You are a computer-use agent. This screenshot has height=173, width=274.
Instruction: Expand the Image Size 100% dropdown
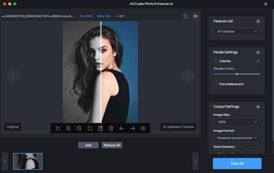coord(236,122)
